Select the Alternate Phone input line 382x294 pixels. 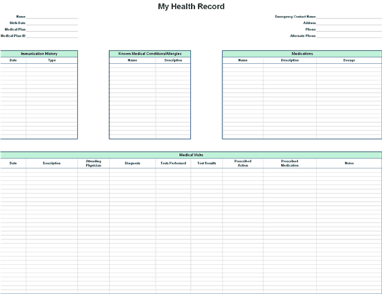coord(349,36)
